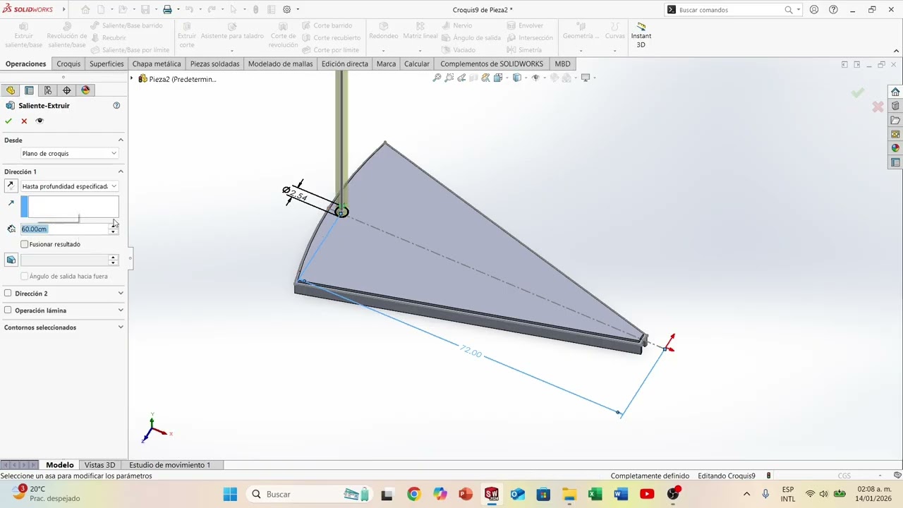Toggle the detailed preview eye icon

coord(40,121)
